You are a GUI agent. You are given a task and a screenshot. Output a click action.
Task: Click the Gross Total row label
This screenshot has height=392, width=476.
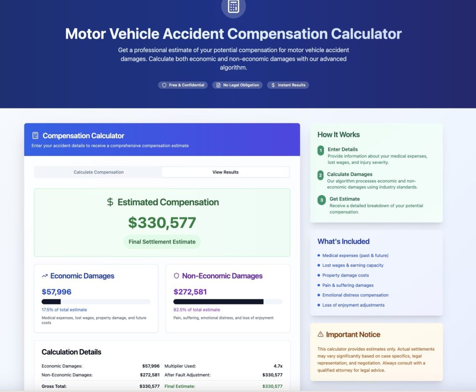[x=54, y=386]
